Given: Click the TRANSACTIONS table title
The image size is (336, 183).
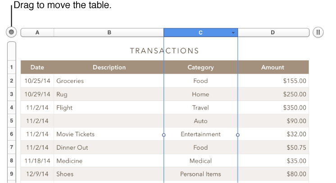Looking at the screenshot, I should (x=164, y=51).
